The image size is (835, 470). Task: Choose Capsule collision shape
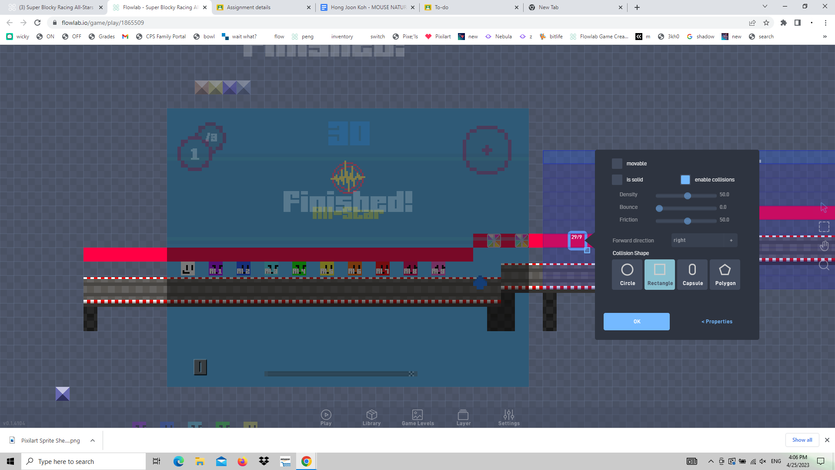click(692, 275)
